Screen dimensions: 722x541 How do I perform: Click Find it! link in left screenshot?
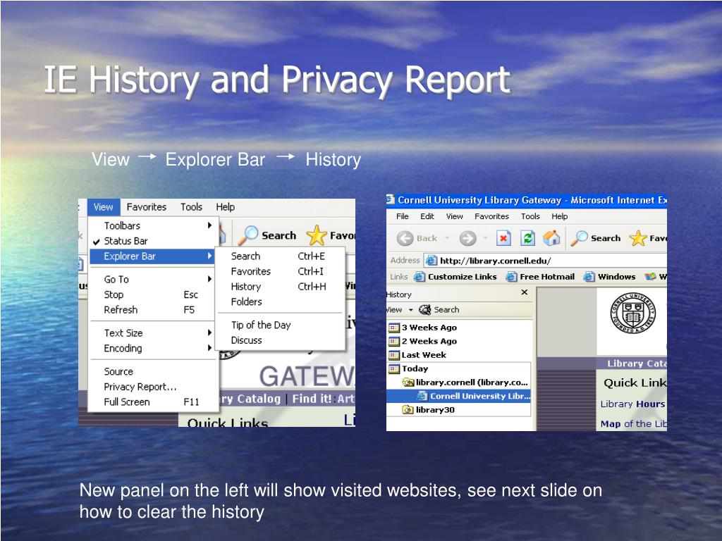click(312, 399)
